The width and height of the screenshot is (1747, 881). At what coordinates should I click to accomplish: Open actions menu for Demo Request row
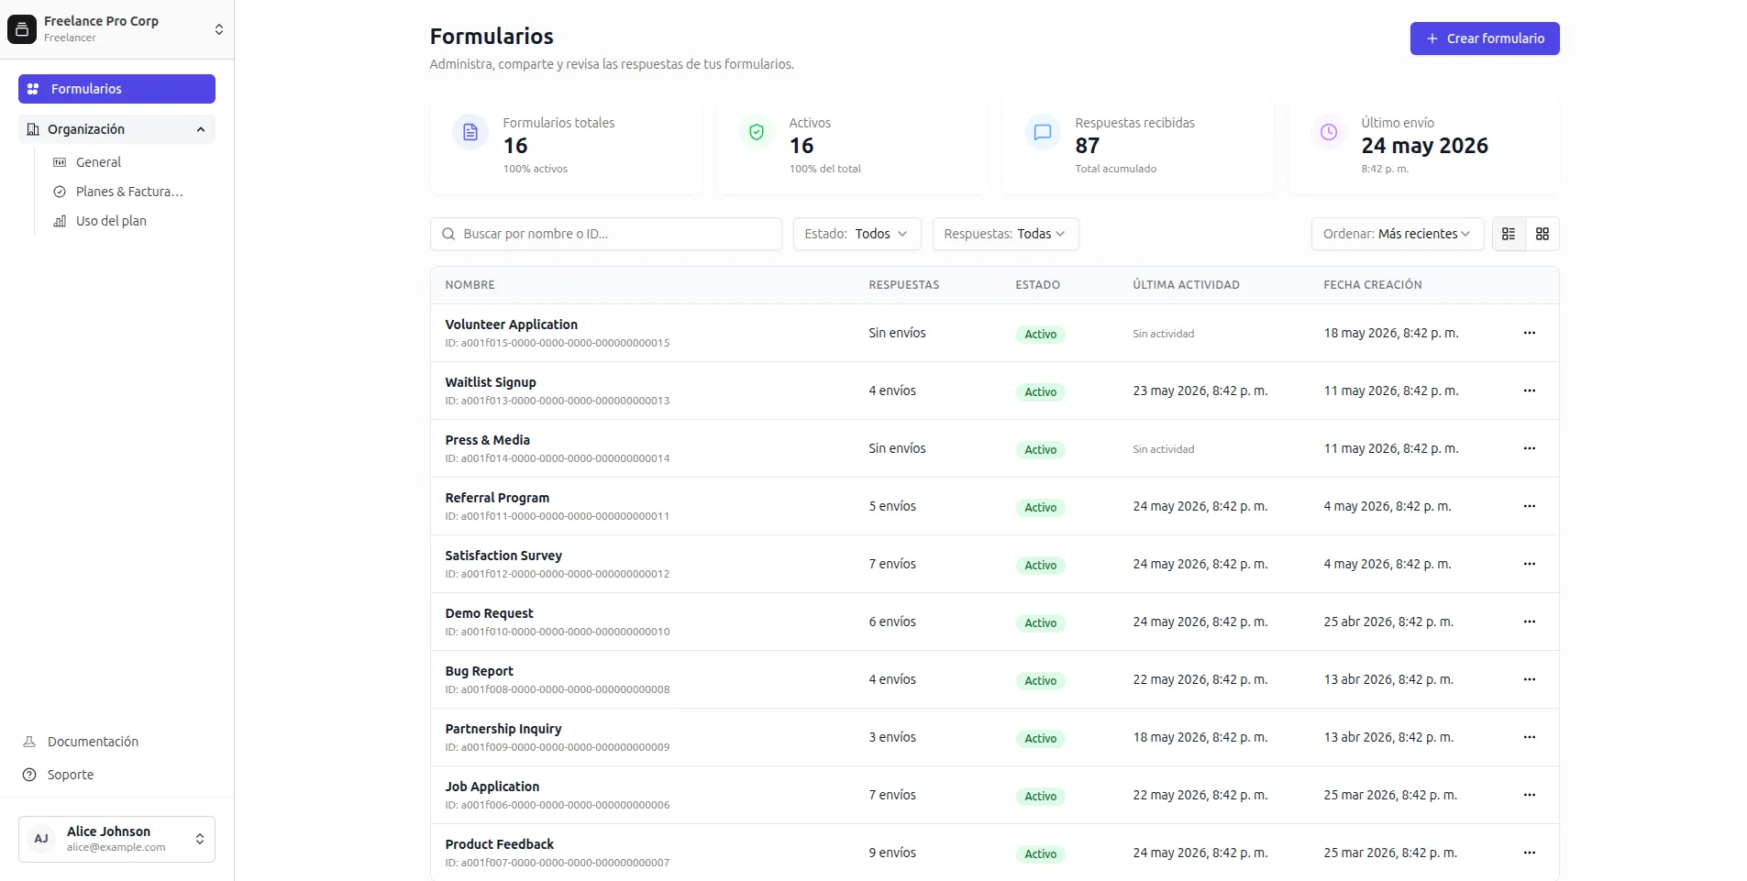pos(1529,622)
